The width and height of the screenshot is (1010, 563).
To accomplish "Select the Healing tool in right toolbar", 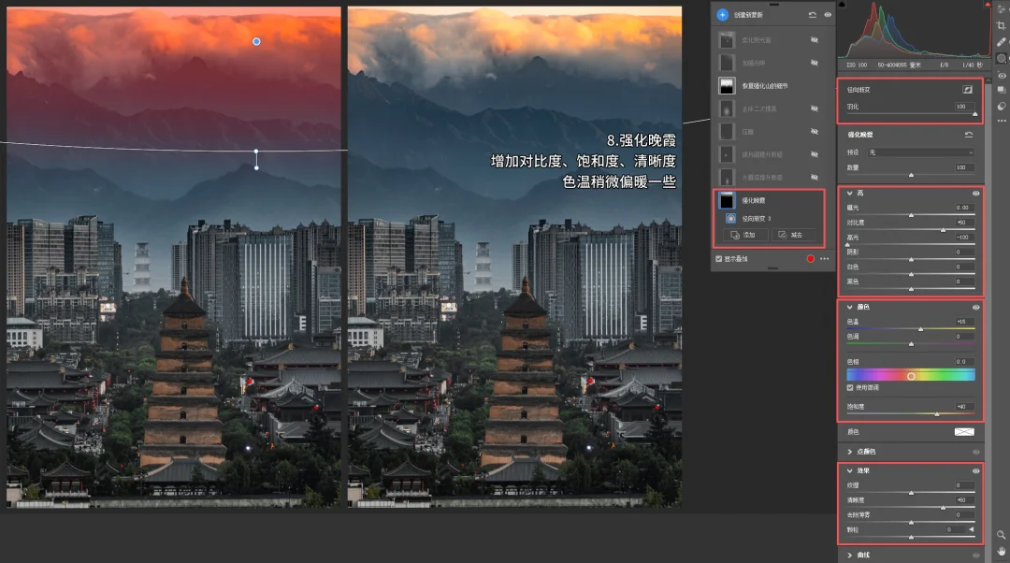I will (1002, 42).
